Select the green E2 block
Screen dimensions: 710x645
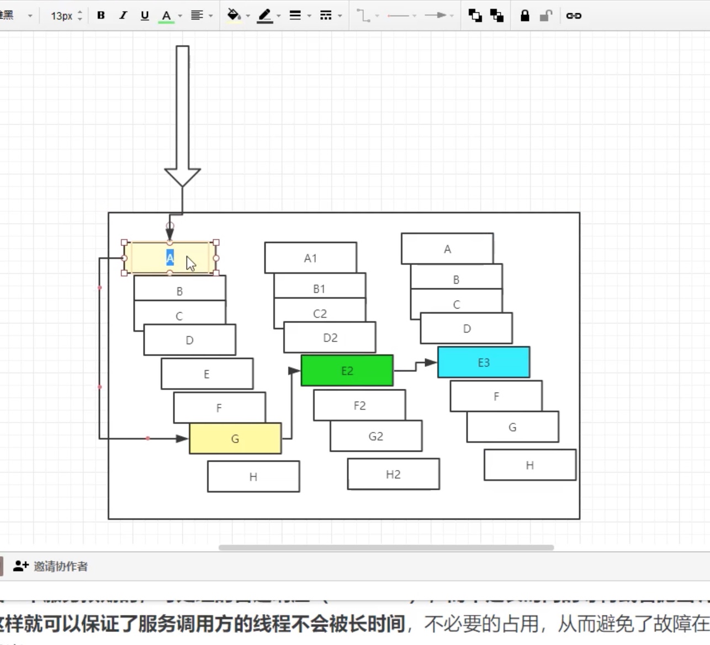[x=347, y=371]
